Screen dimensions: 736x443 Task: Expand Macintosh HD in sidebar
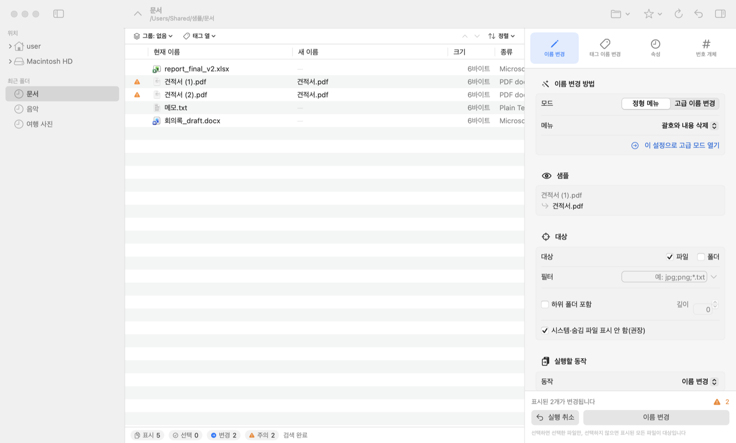pyautogui.click(x=10, y=62)
